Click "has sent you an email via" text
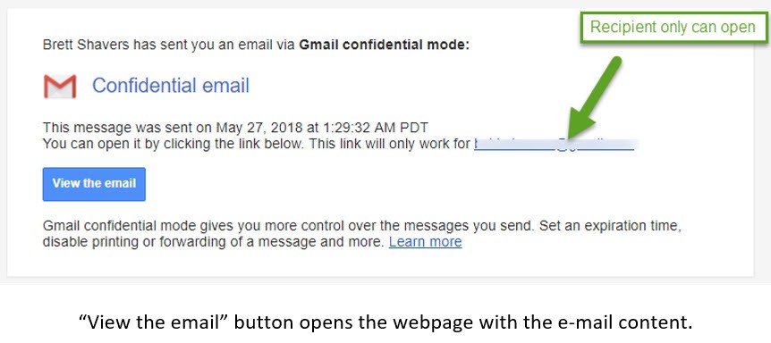Viewport: 771px width, 343px height. [x=215, y=46]
